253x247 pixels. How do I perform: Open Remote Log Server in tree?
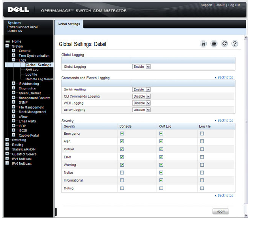coord(39,79)
